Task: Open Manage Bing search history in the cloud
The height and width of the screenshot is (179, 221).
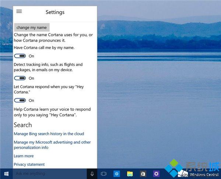Action: pyautogui.click(x=49, y=134)
